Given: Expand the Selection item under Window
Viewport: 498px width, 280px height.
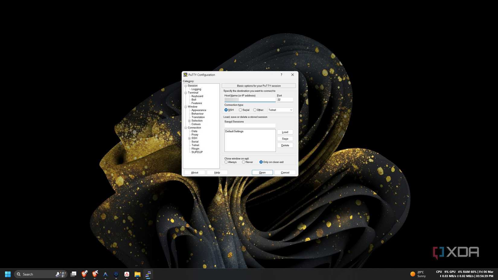Looking at the screenshot, I should pyautogui.click(x=189, y=121).
